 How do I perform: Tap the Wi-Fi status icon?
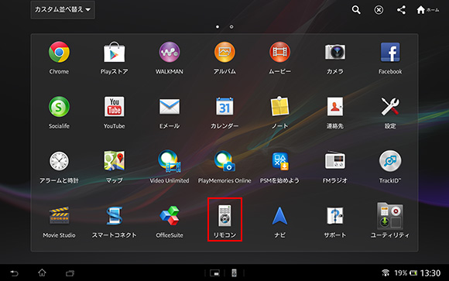tap(386, 272)
